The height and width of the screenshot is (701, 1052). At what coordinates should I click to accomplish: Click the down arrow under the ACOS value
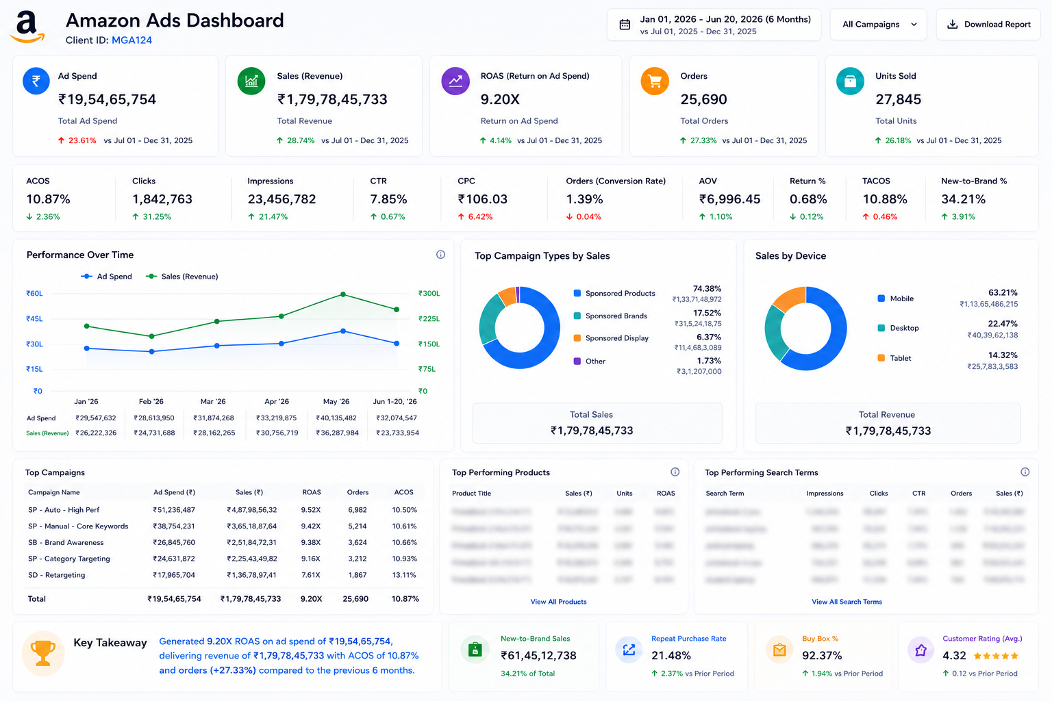[29, 217]
